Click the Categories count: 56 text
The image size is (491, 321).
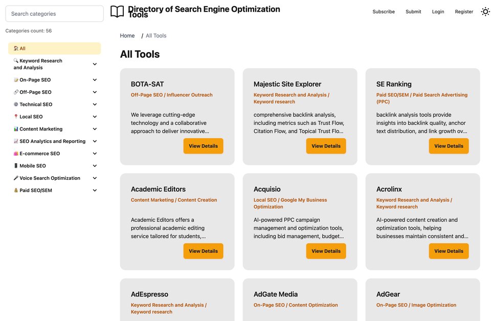[29, 31]
